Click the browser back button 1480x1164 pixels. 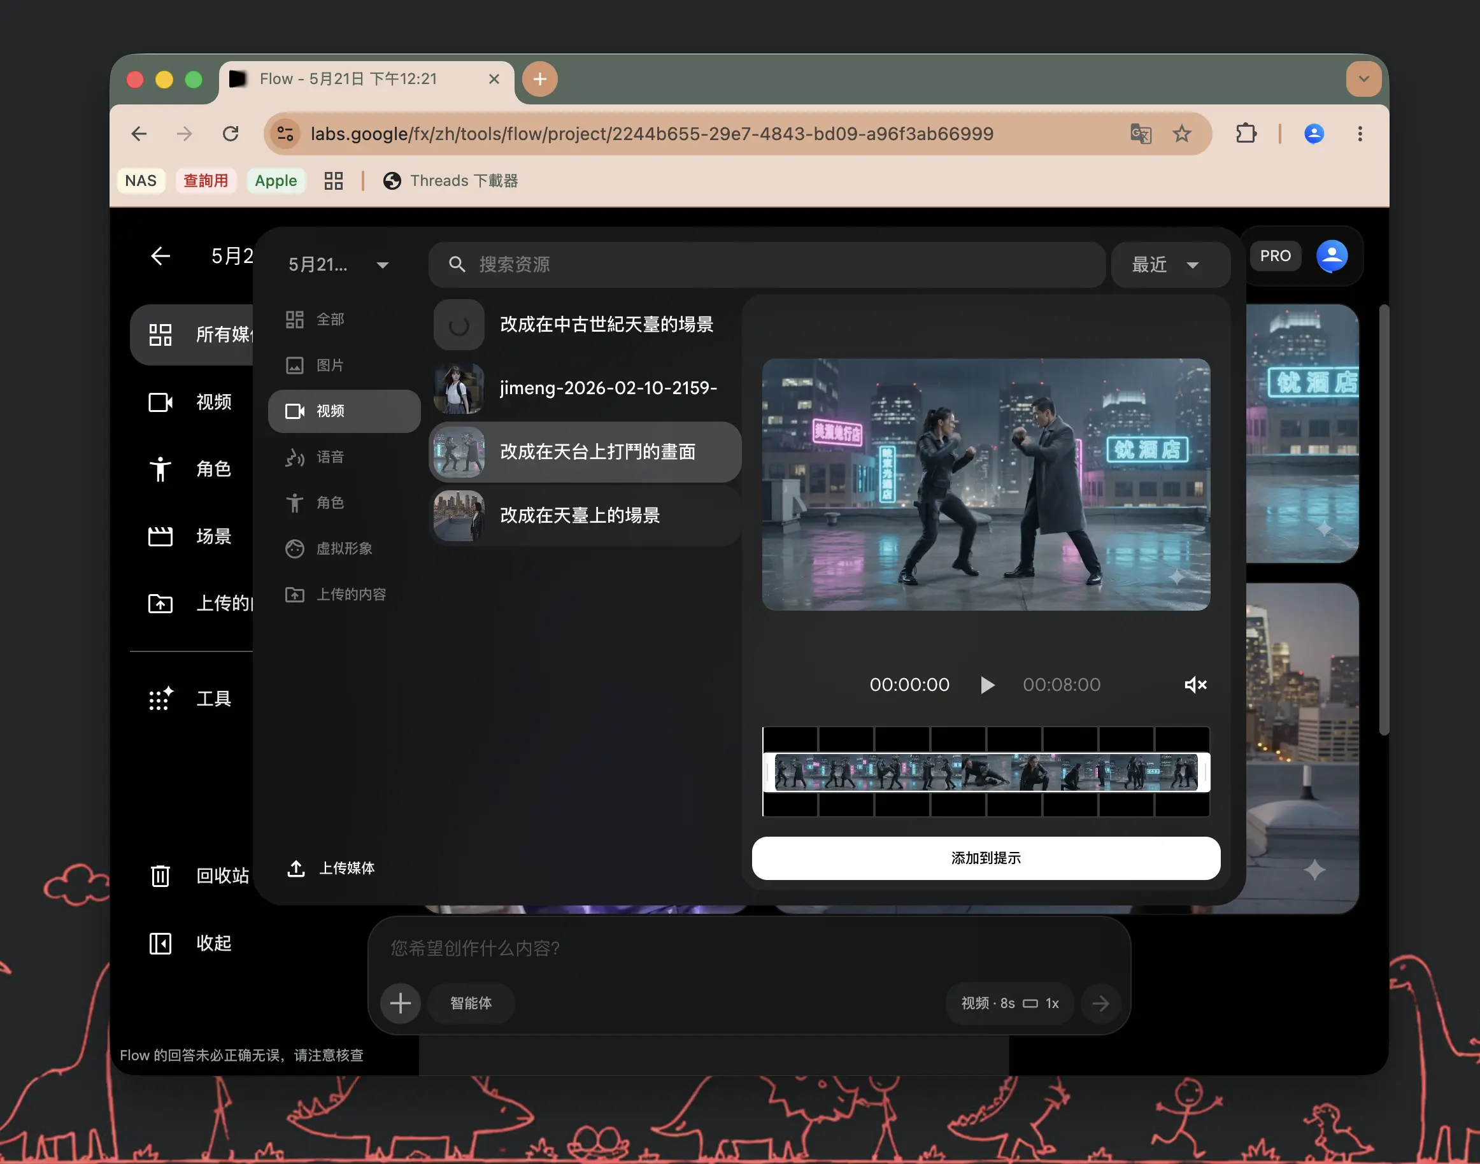(x=139, y=134)
